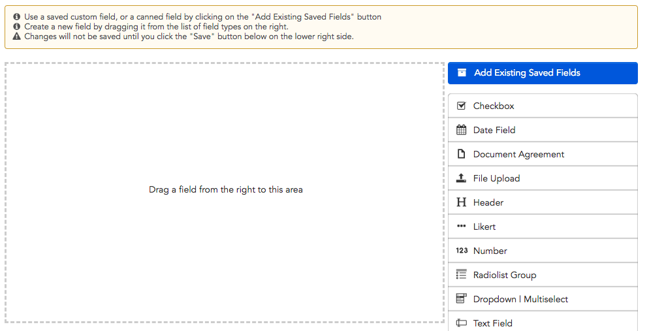Select the Document Agreement page icon
Image resolution: width=649 pixels, height=331 pixels.
(461, 154)
